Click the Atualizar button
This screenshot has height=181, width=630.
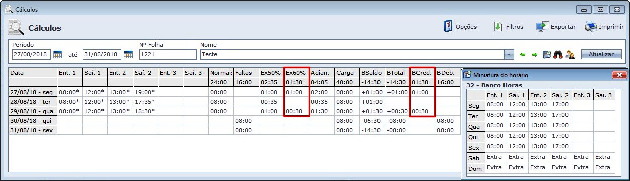coord(601,54)
